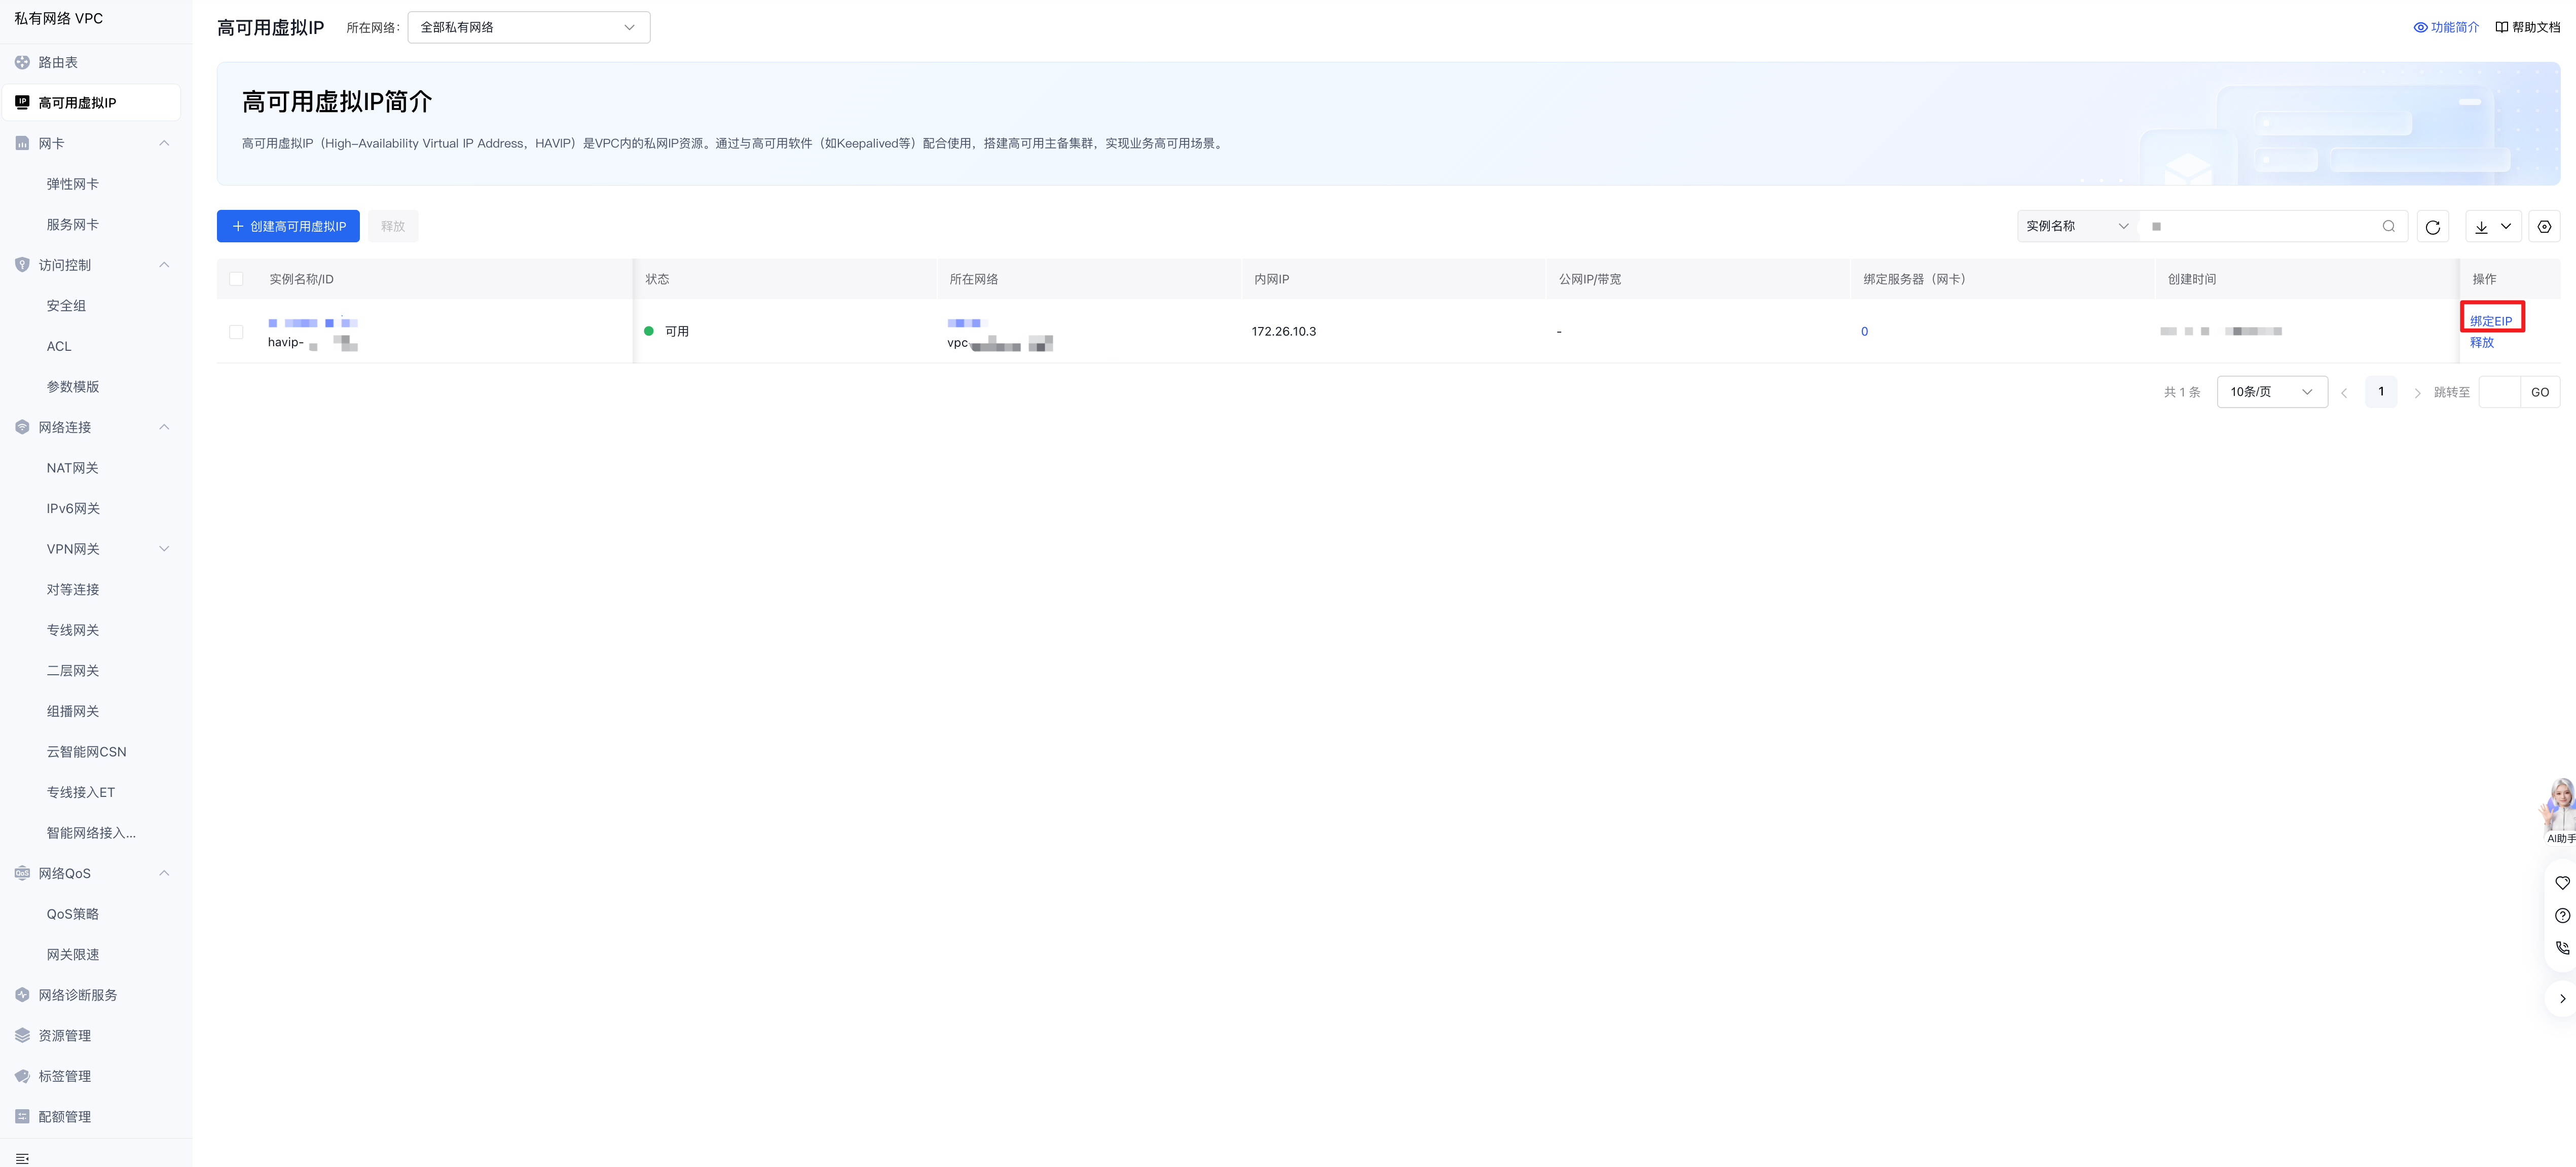Open NAT网关 in the sidebar
This screenshot has width=2576, height=1167.
(72, 468)
